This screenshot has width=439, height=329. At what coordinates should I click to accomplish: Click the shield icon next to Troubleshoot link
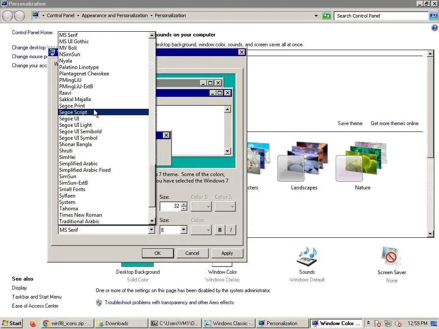coord(99,303)
